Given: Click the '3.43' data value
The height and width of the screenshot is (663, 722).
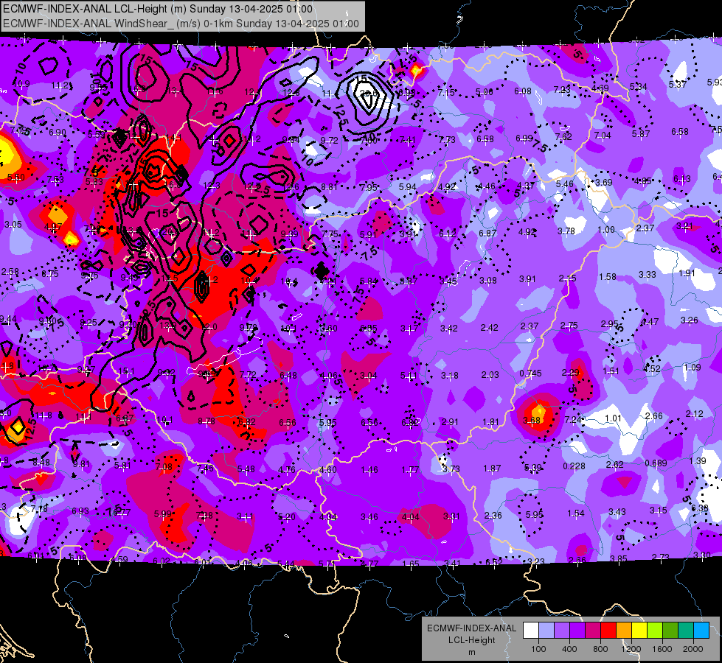Looking at the screenshot, I should pyautogui.click(x=617, y=512).
